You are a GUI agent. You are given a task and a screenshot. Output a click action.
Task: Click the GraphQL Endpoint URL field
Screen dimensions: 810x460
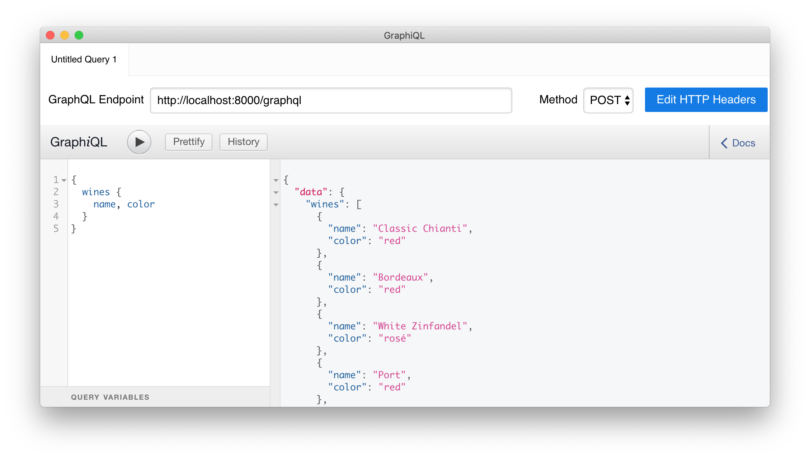coord(330,100)
